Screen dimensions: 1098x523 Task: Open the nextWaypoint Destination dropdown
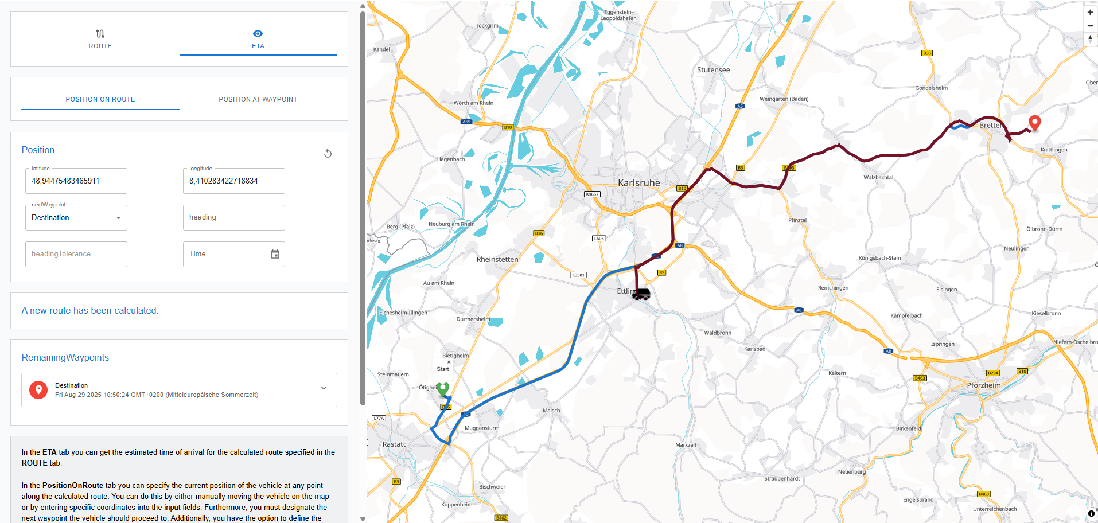tap(76, 218)
